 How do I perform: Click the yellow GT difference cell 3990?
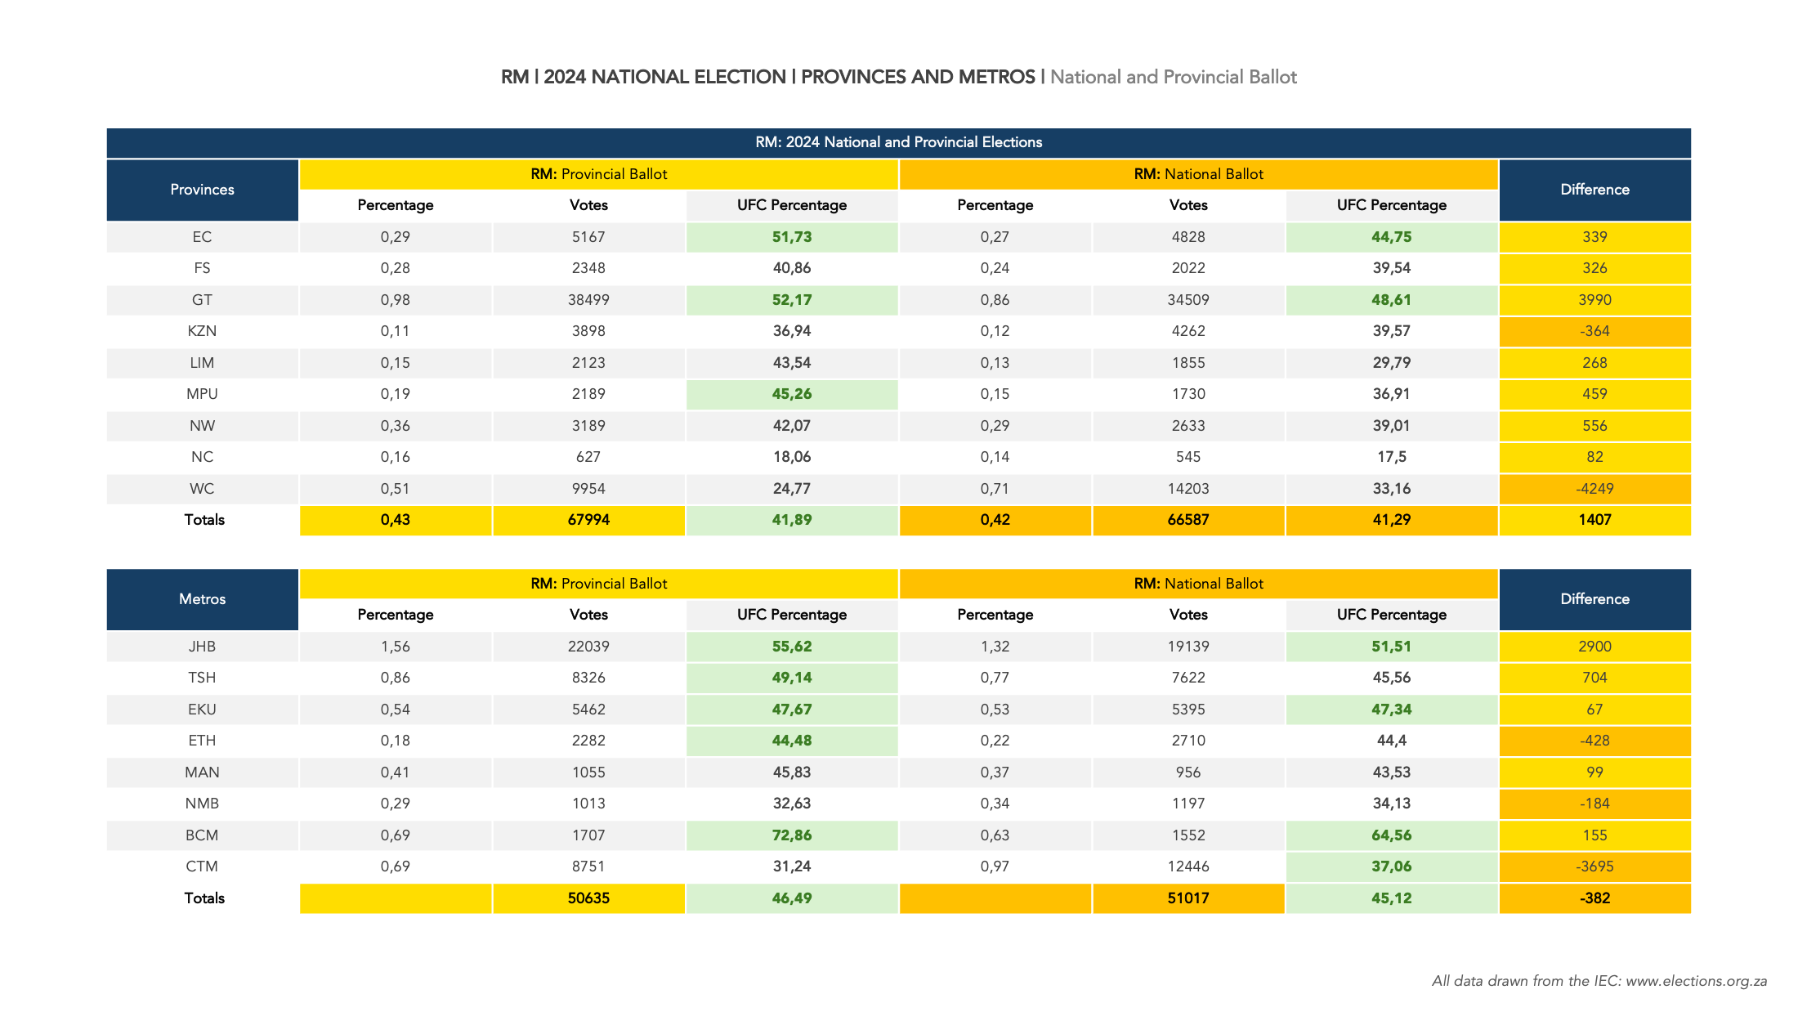point(1594,300)
